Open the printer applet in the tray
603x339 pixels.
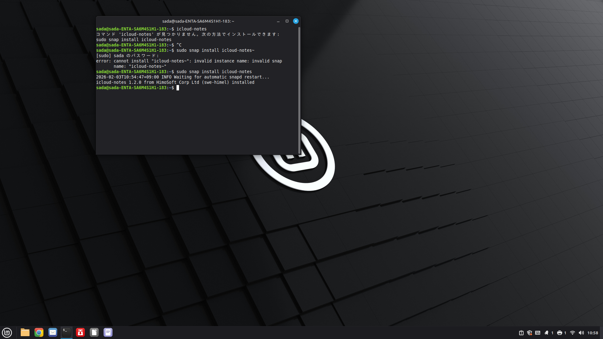pos(560,333)
